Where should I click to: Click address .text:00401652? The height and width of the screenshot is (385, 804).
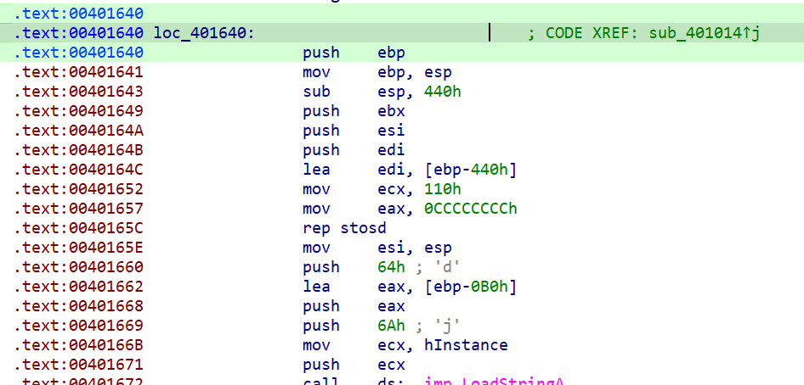pyautogui.click(x=78, y=189)
